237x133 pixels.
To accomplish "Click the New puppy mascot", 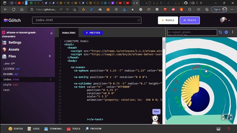I will [156, 120].
